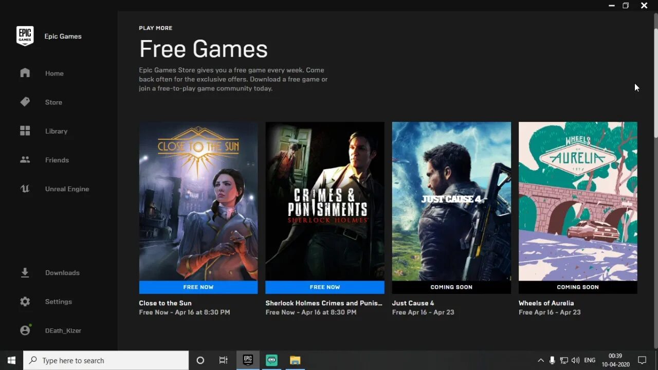Click the ENG language indicator

point(590,360)
